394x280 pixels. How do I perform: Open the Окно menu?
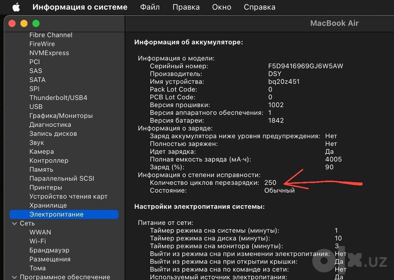tap(221, 7)
